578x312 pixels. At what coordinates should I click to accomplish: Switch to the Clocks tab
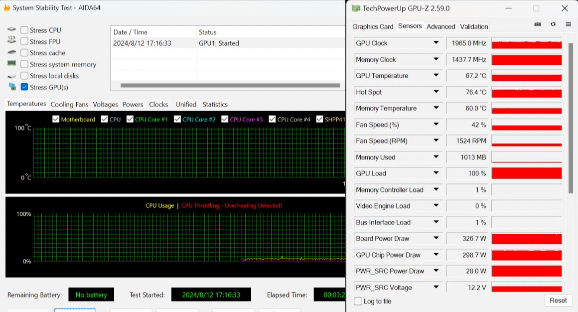tap(158, 104)
